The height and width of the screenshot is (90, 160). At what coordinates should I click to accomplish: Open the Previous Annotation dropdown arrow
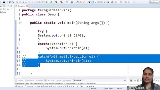coord(123,2)
